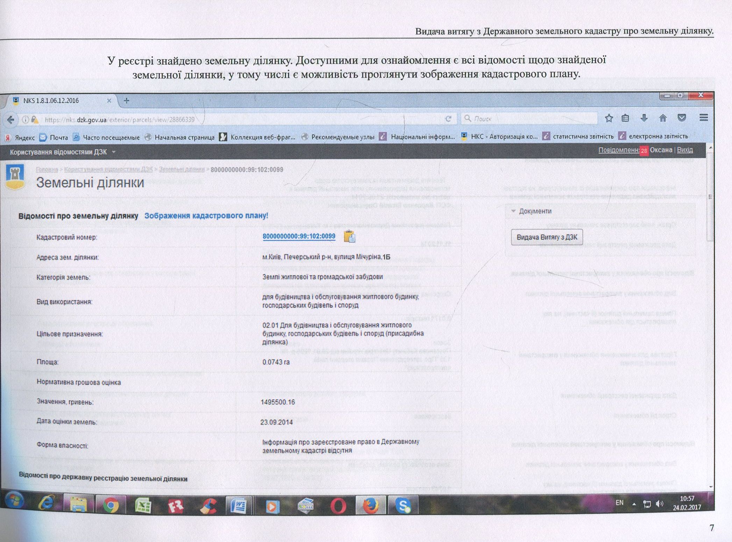Expand the Користування відомостями ДЗК menu
The image size is (732, 542).
point(63,152)
